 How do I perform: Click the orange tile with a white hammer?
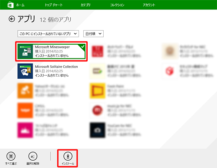[x=25, y=91]
